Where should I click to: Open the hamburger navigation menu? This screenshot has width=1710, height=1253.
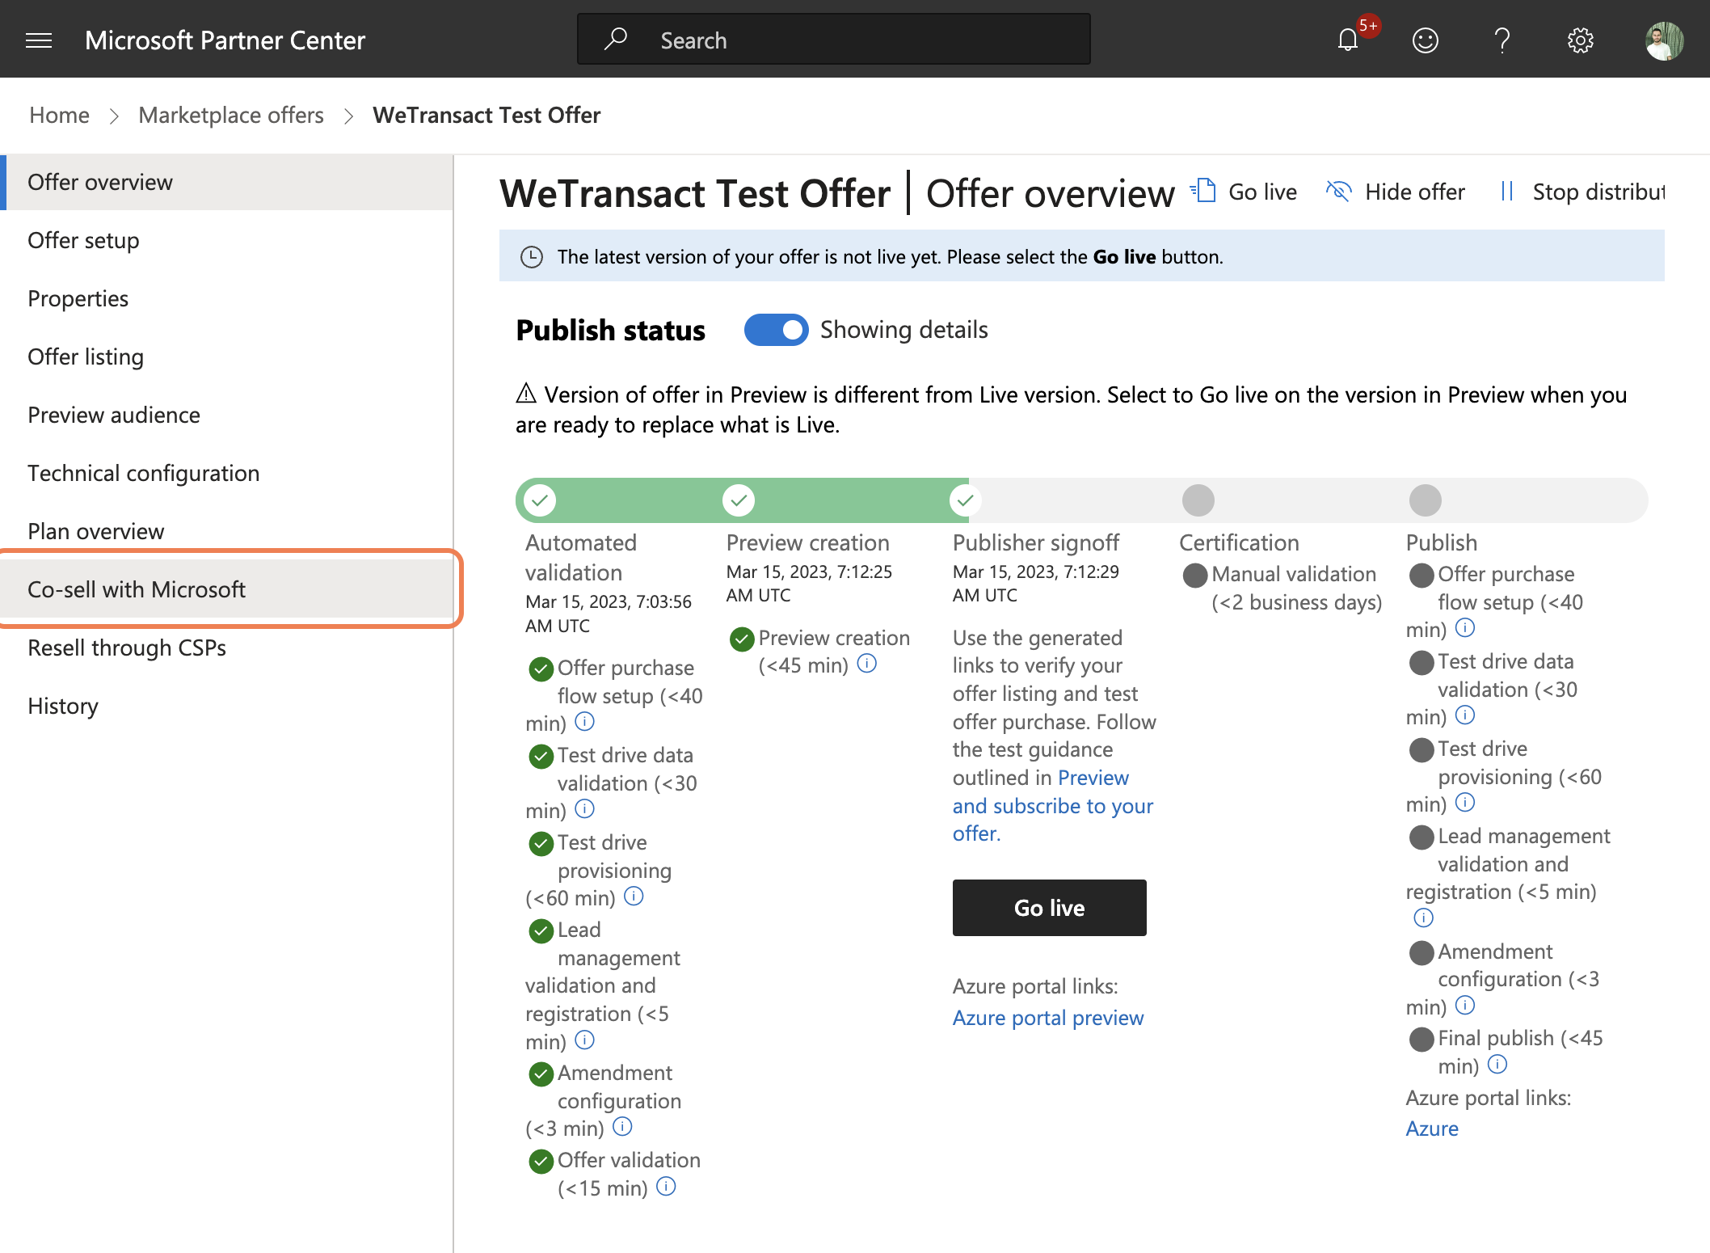pos(39,40)
